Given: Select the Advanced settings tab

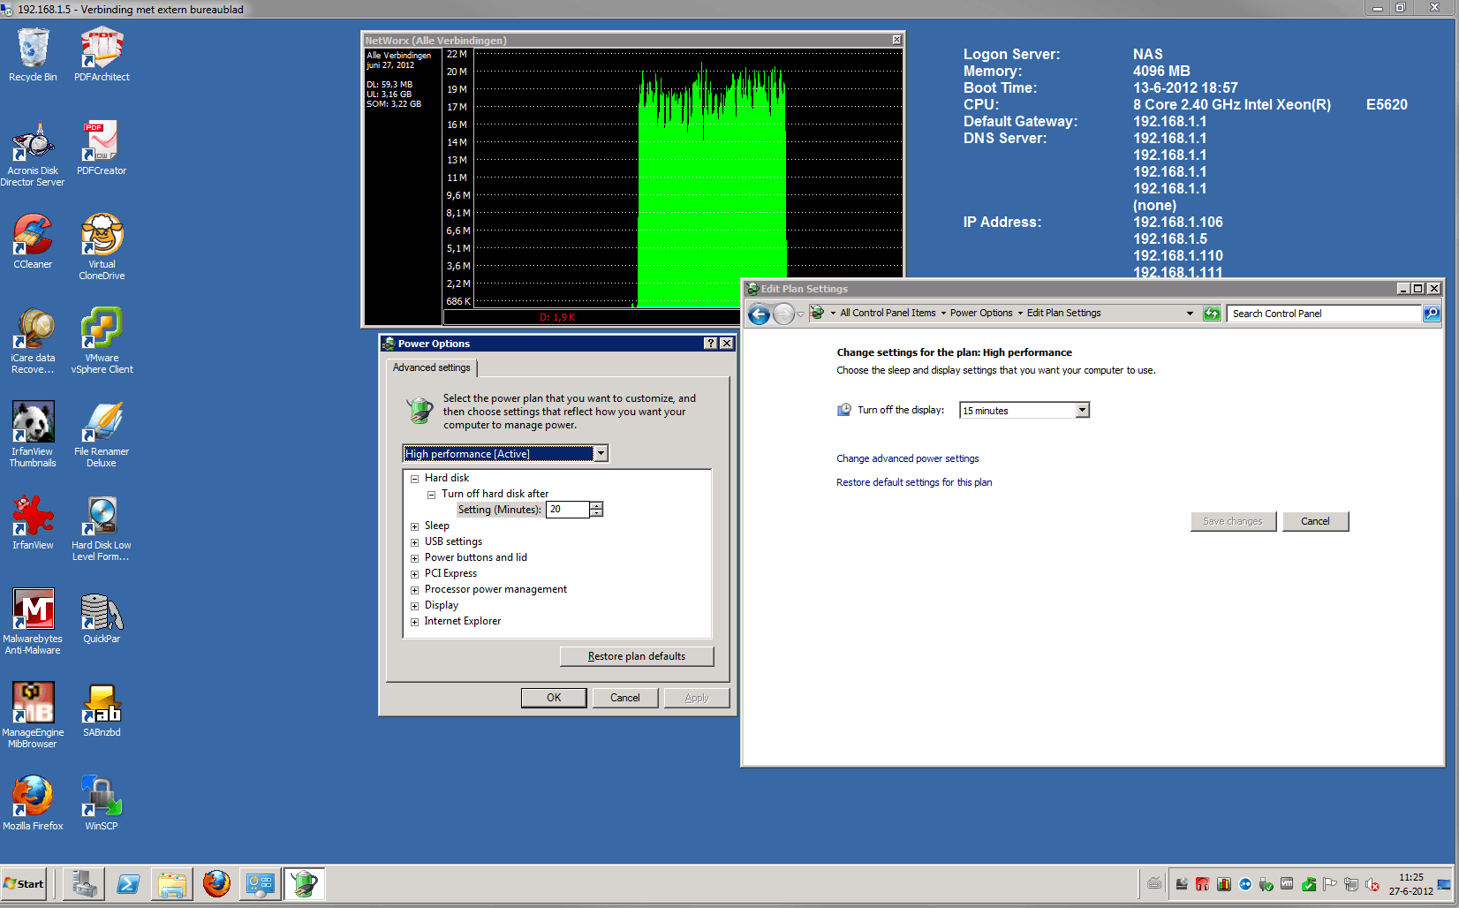Looking at the screenshot, I should point(432,367).
